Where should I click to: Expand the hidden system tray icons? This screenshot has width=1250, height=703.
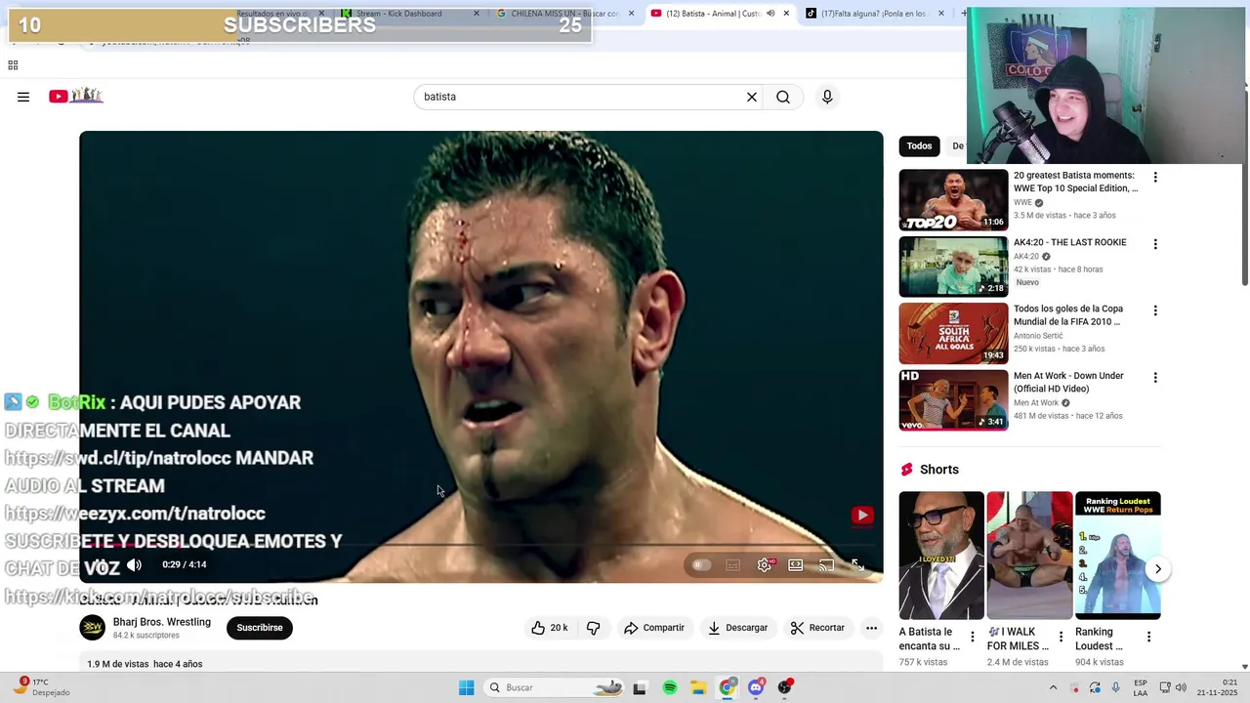pyautogui.click(x=1053, y=687)
